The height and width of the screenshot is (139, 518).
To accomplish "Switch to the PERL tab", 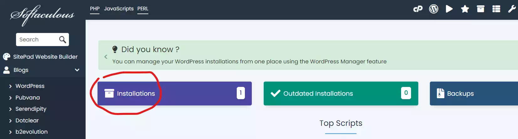I will (143, 9).
